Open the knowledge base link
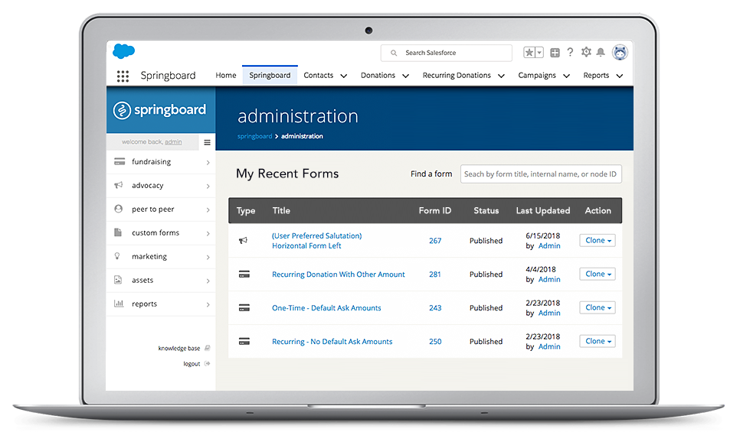740x432 pixels. [178, 349]
